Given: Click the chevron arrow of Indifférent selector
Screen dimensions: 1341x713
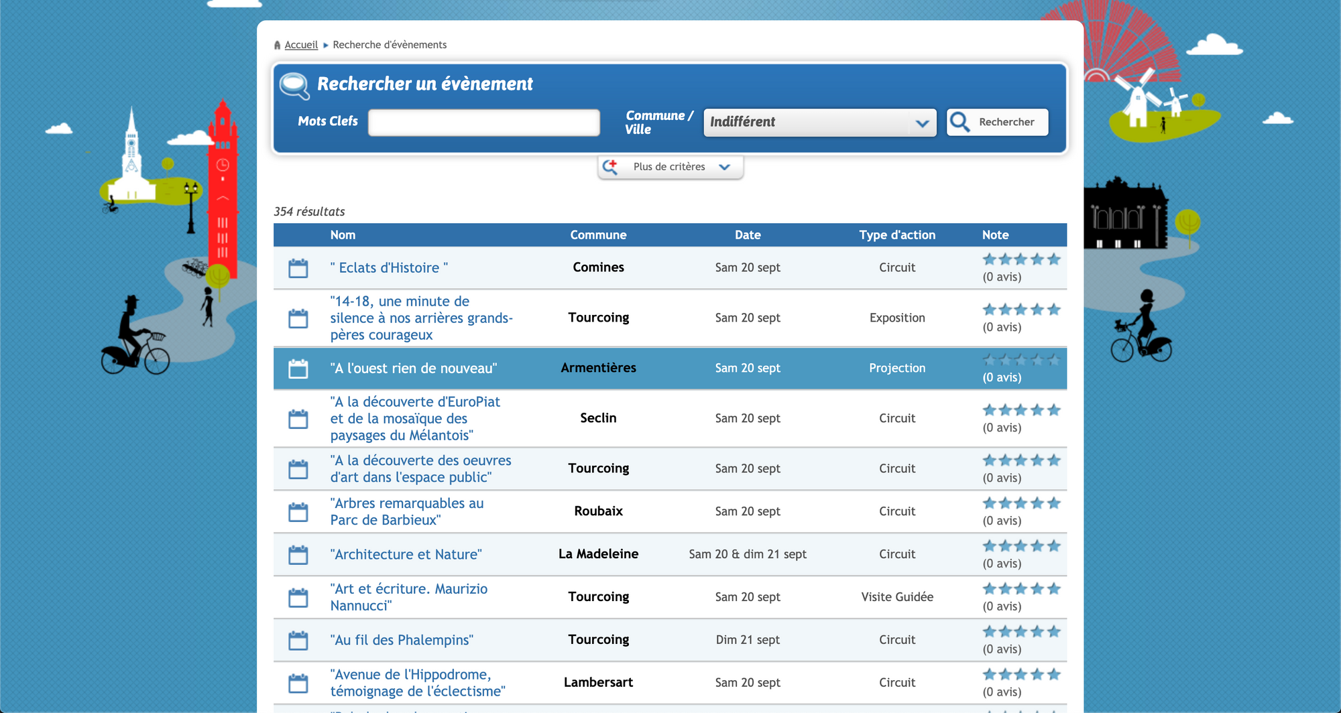Looking at the screenshot, I should tap(922, 123).
